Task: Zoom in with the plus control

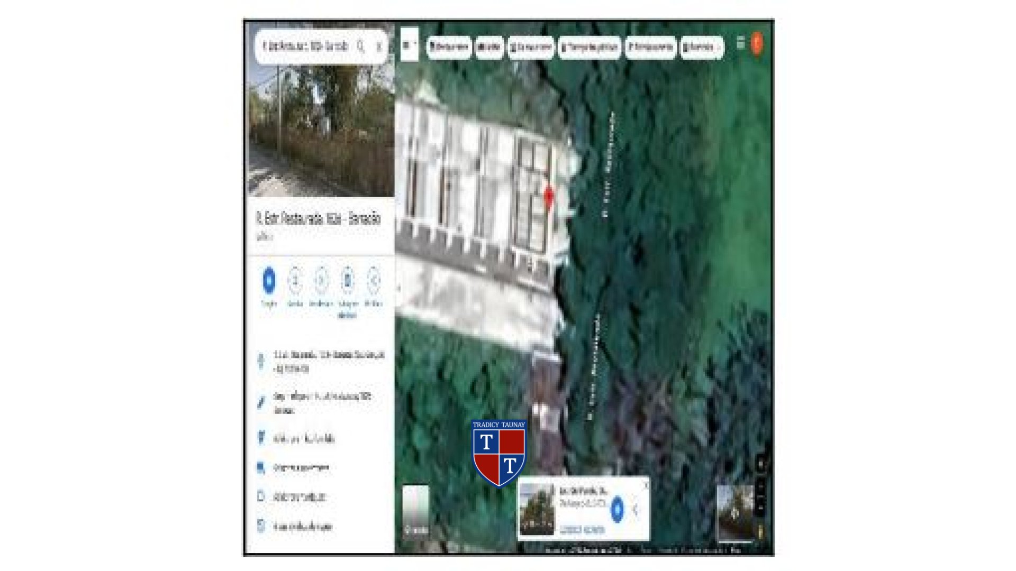Action: click(x=761, y=486)
